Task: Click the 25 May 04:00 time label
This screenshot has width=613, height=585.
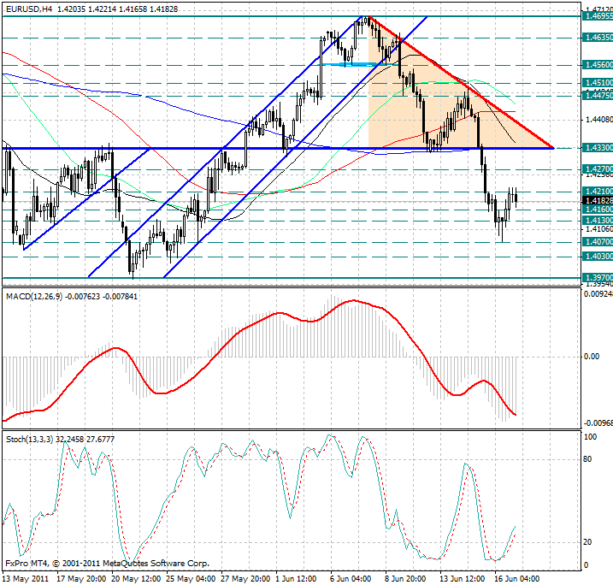Action: 191,579
